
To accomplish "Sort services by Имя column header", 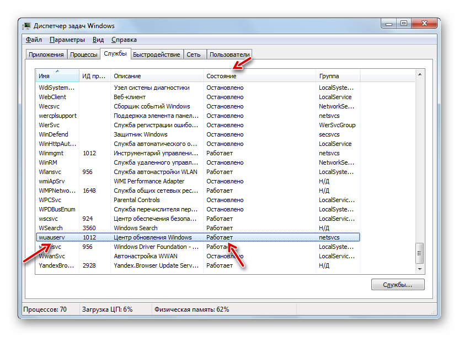I will [57, 76].
